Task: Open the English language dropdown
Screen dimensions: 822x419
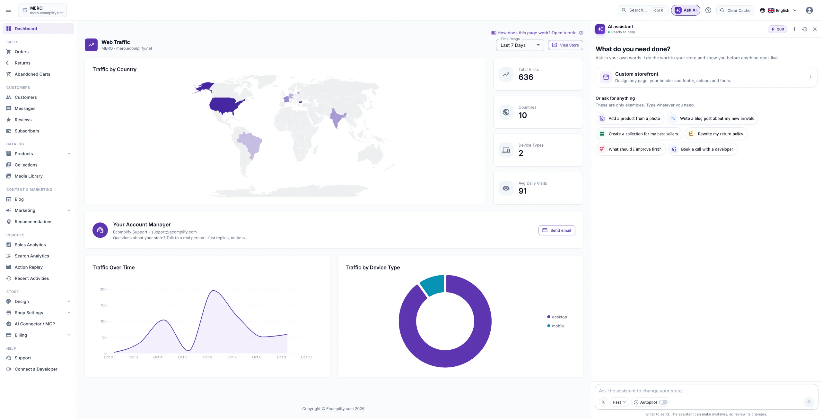Action: (778, 10)
